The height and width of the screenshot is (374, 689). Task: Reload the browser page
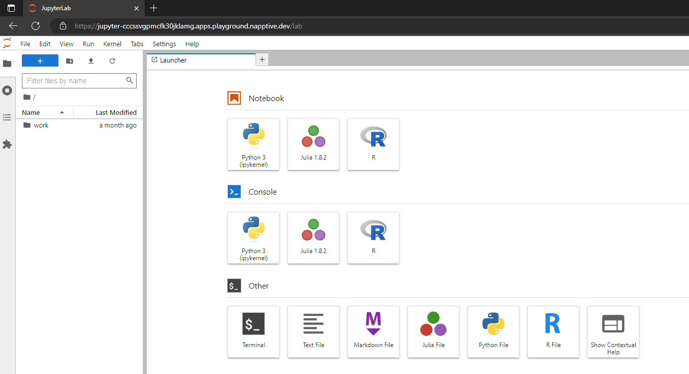coord(36,26)
